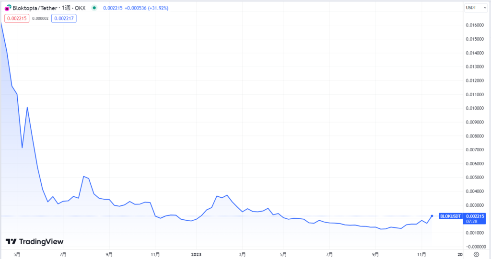Viewport: 491px width, 259px height.
Task: Click the first 5月 time axis label
Action: [x=17, y=254]
